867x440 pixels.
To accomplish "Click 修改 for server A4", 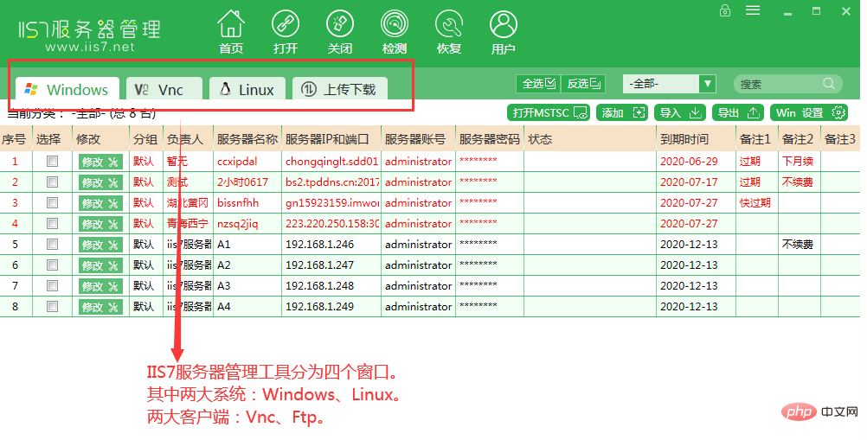I will coord(100,307).
